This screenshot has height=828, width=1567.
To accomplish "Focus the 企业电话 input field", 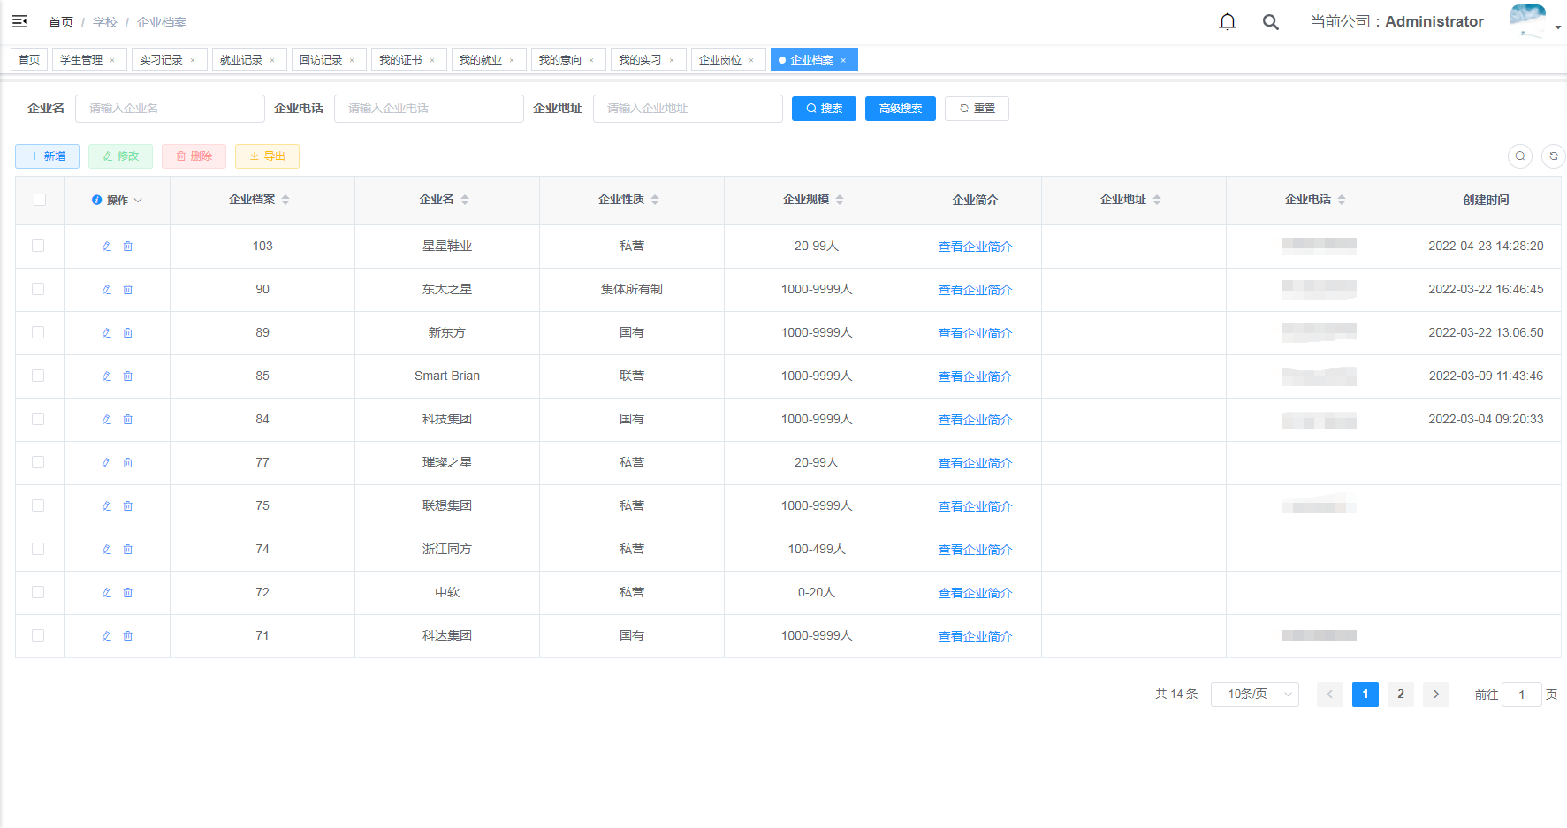I will point(429,109).
